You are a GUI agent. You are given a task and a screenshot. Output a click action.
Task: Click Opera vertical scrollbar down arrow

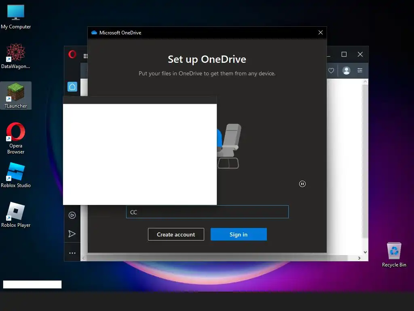click(365, 252)
